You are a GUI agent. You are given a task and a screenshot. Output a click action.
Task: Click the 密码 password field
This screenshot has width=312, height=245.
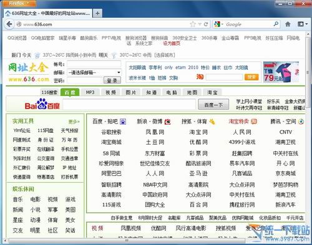pos(85,80)
